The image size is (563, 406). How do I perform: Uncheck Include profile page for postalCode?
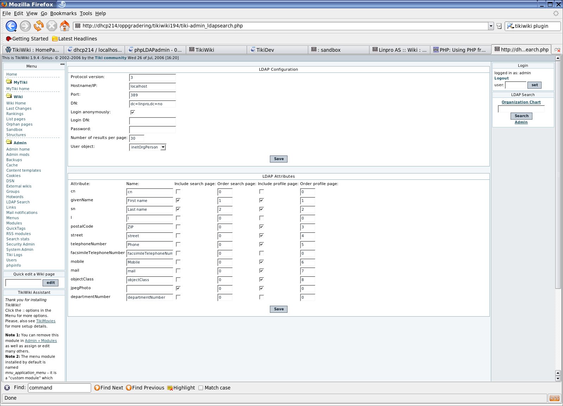tap(261, 227)
